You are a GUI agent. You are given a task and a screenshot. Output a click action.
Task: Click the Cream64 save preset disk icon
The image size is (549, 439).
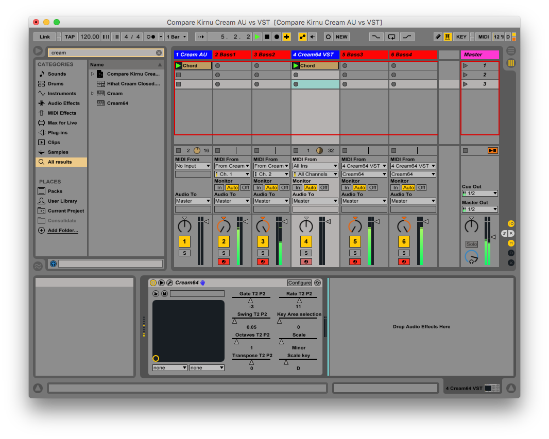(164, 293)
